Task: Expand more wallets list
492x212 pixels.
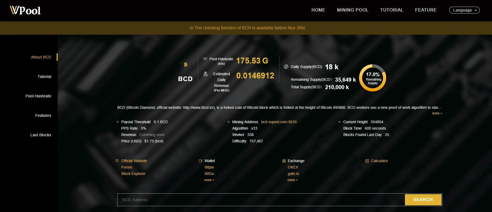Action: coord(209,180)
